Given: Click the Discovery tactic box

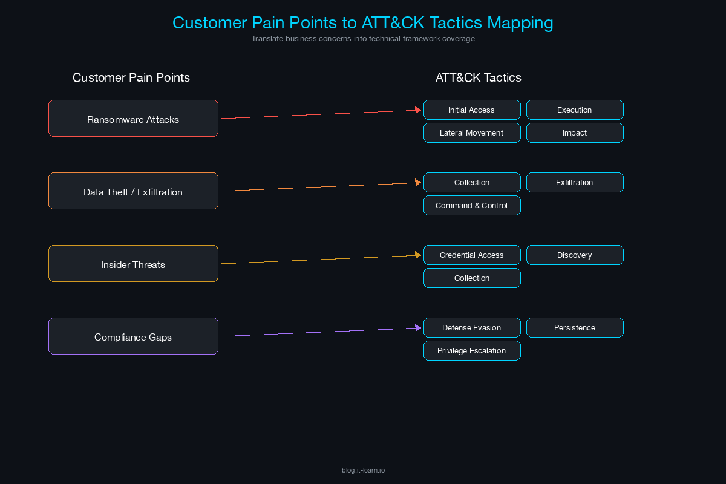Looking at the screenshot, I should pos(575,255).
